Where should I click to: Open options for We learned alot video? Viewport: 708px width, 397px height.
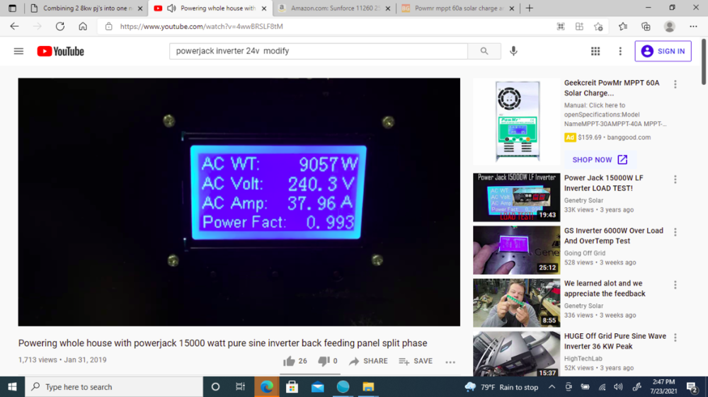tap(675, 285)
